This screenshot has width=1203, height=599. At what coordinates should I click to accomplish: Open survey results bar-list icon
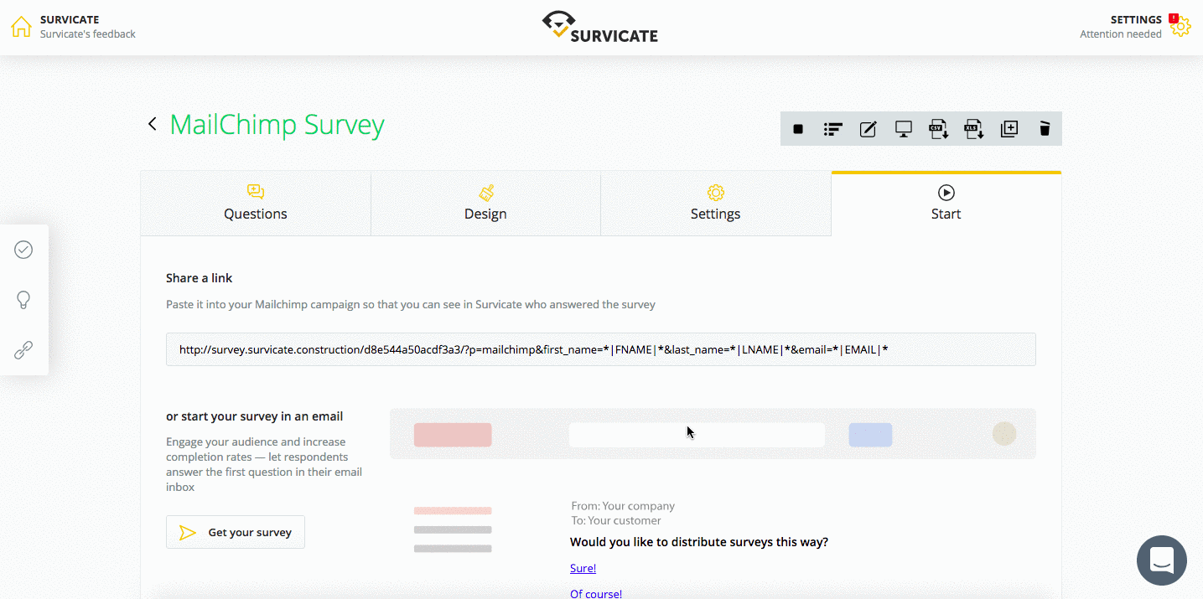click(832, 129)
